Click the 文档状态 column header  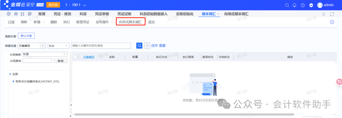tap(224, 57)
